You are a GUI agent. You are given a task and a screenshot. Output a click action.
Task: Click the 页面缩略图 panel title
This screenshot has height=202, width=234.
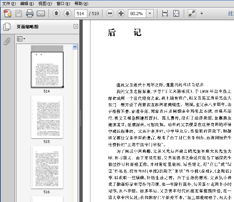[27, 27]
